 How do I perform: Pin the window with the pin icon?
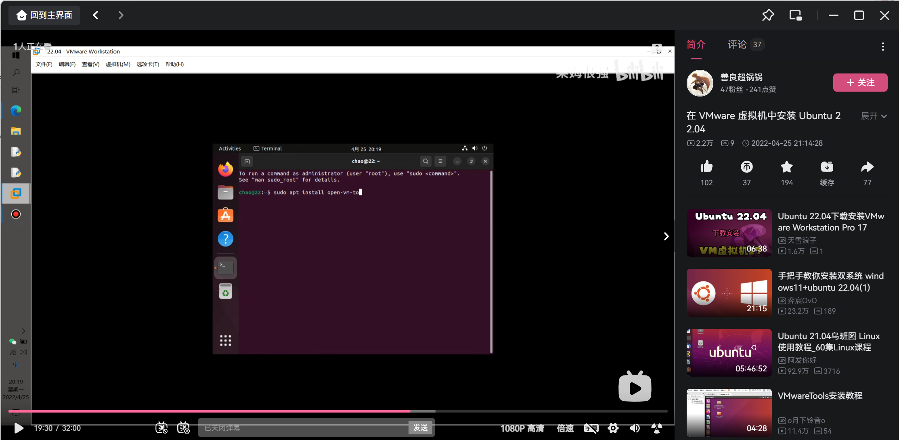point(768,15)
